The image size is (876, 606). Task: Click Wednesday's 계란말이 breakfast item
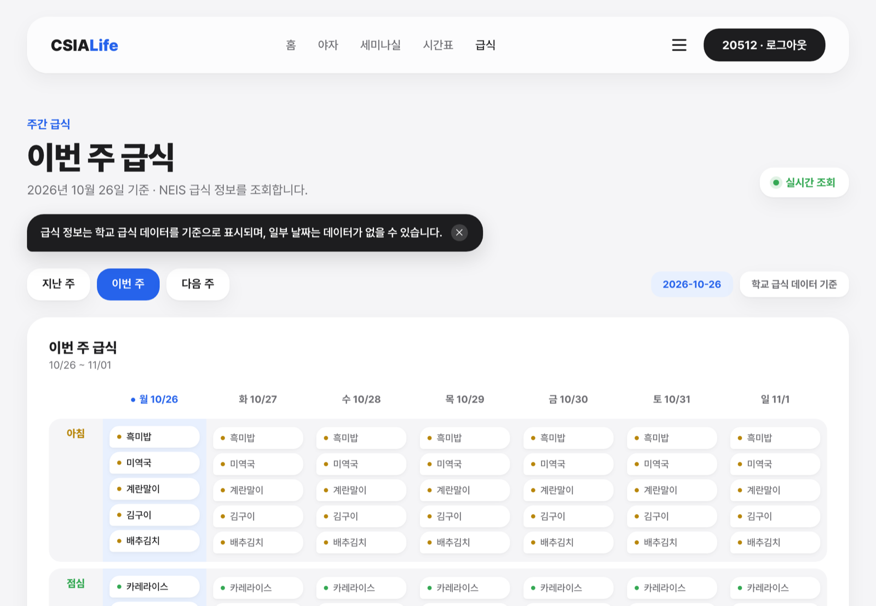[x=361, y=490]
